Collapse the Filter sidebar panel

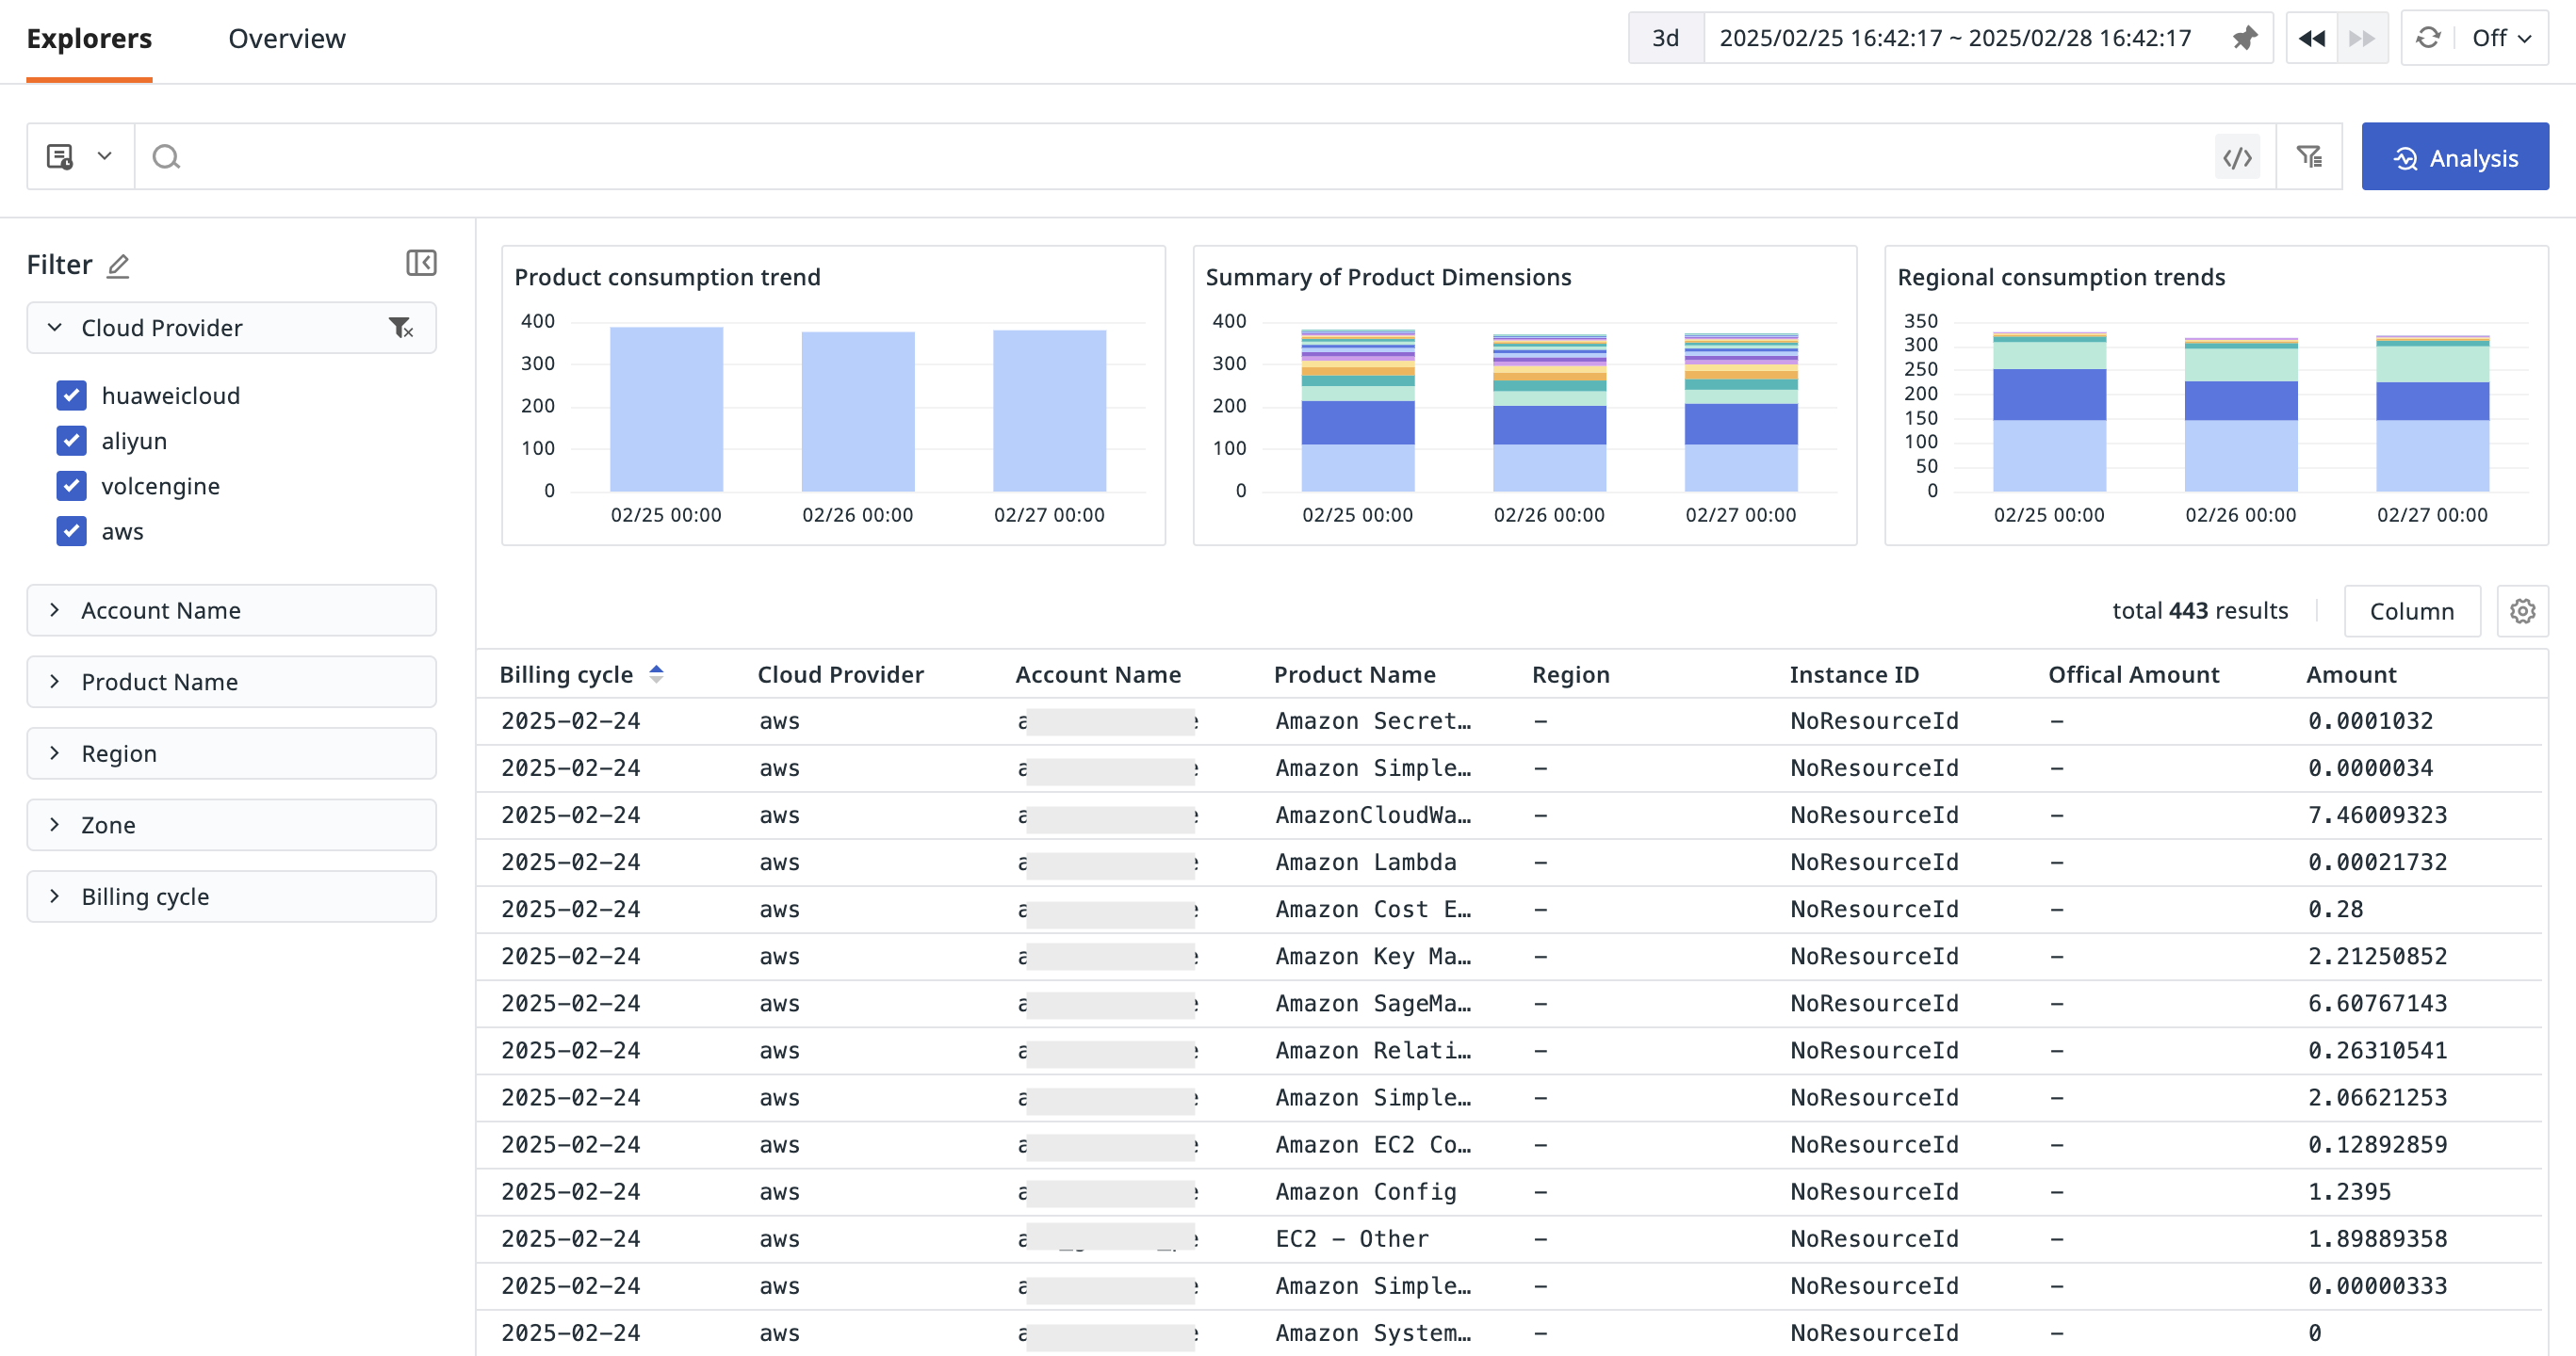tap(421, 264)
